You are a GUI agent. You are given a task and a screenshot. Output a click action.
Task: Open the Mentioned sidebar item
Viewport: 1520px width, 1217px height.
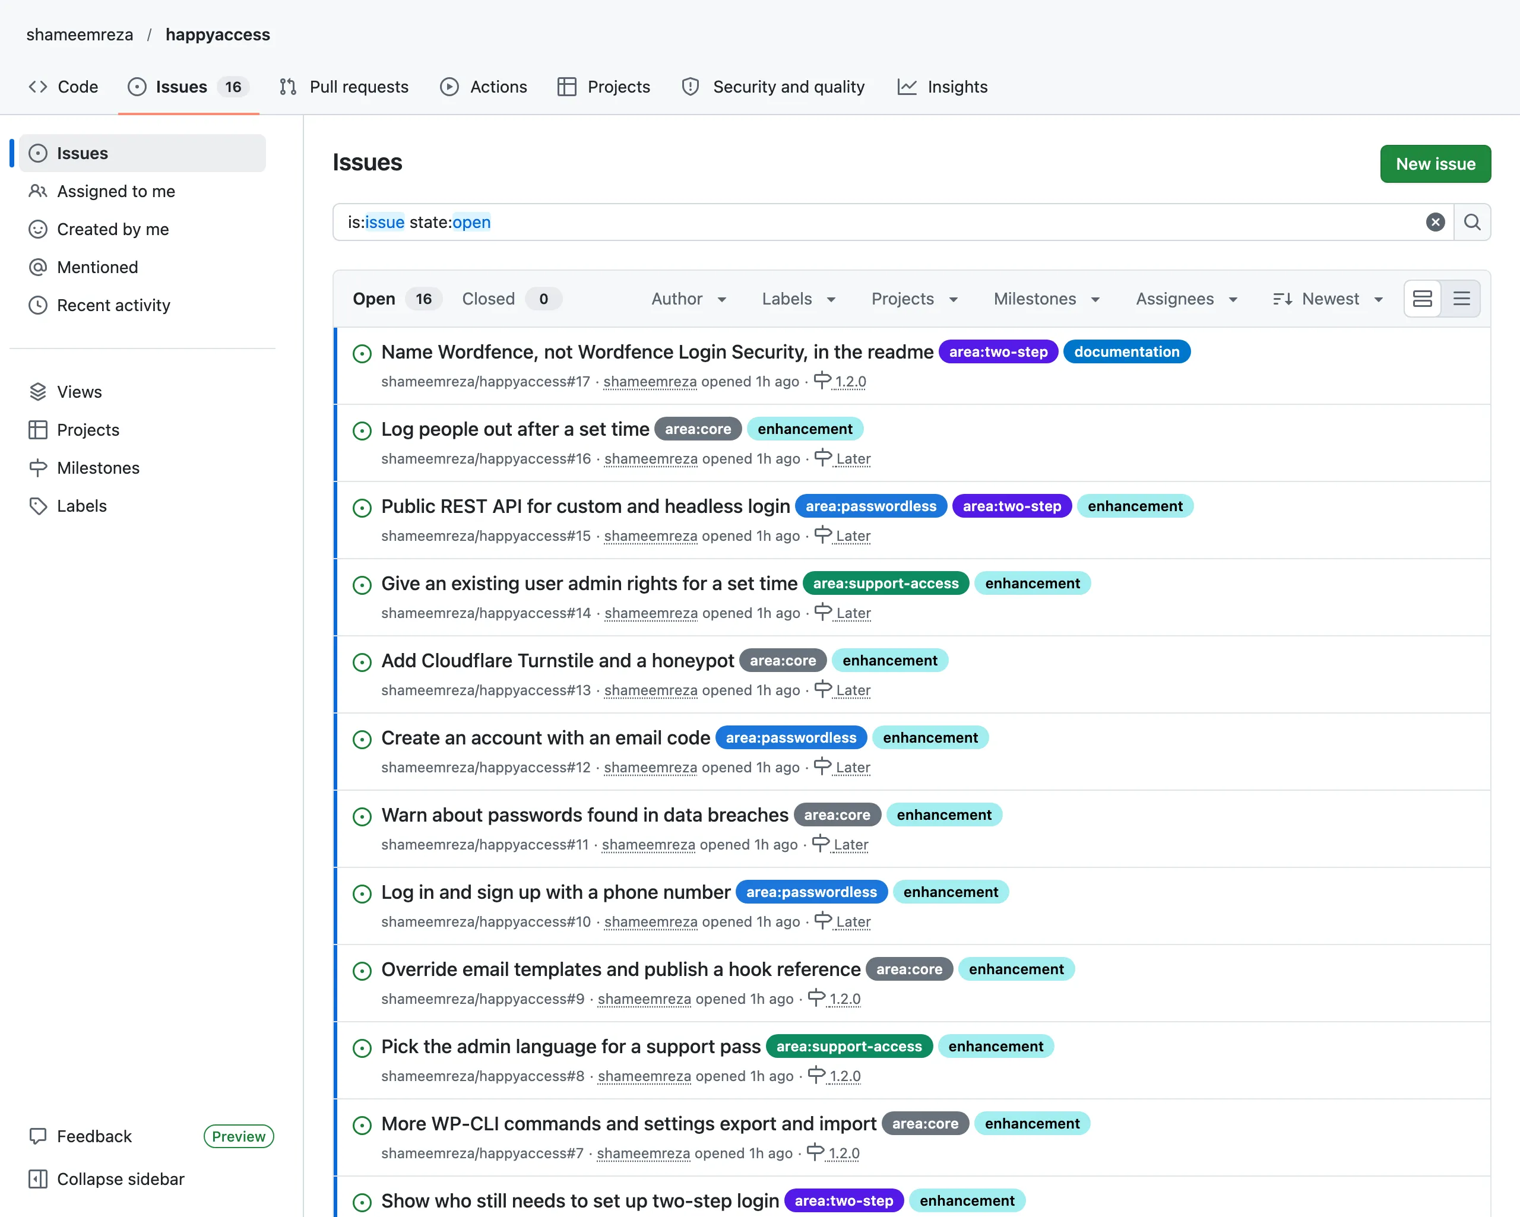[142, 267]
